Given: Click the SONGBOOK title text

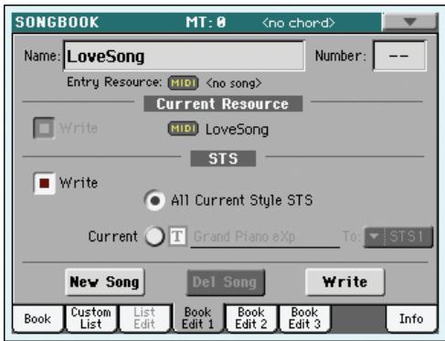Looking at the screenshot, I should (58, 22).
